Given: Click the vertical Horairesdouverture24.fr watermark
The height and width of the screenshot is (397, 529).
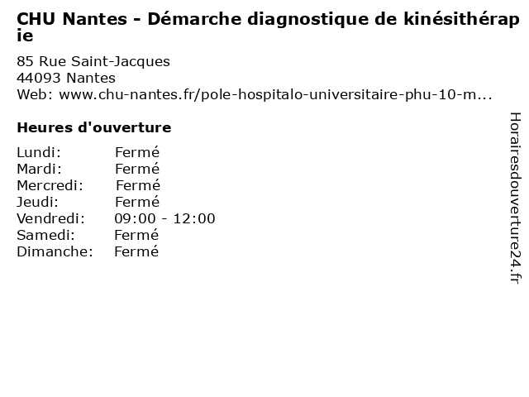Looking at the screenshot, I should [x=515, y=198].
